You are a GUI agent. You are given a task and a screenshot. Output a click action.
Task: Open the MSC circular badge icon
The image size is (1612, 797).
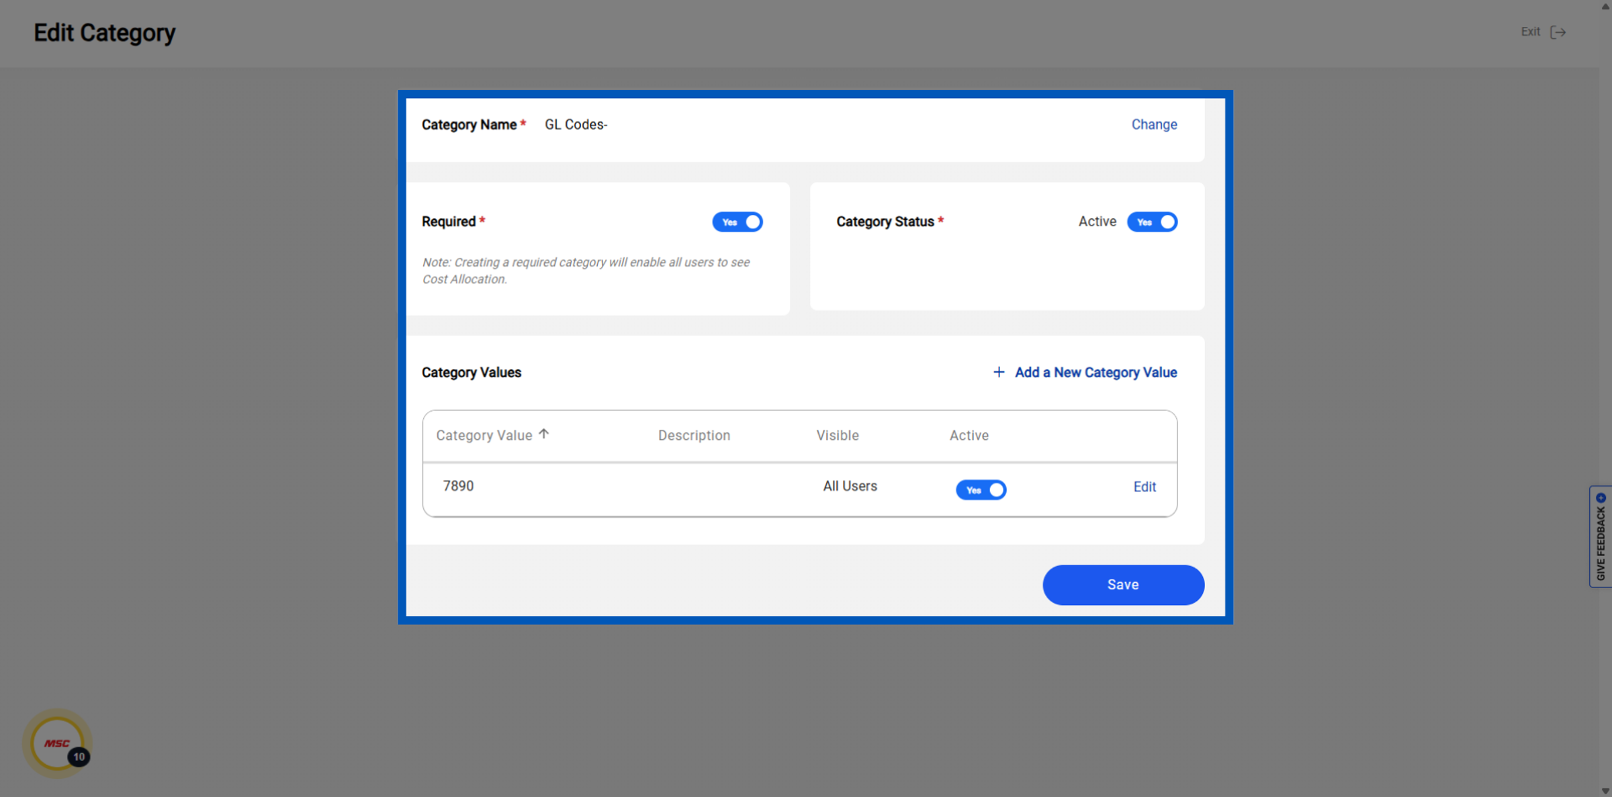(x=58, y=743)
